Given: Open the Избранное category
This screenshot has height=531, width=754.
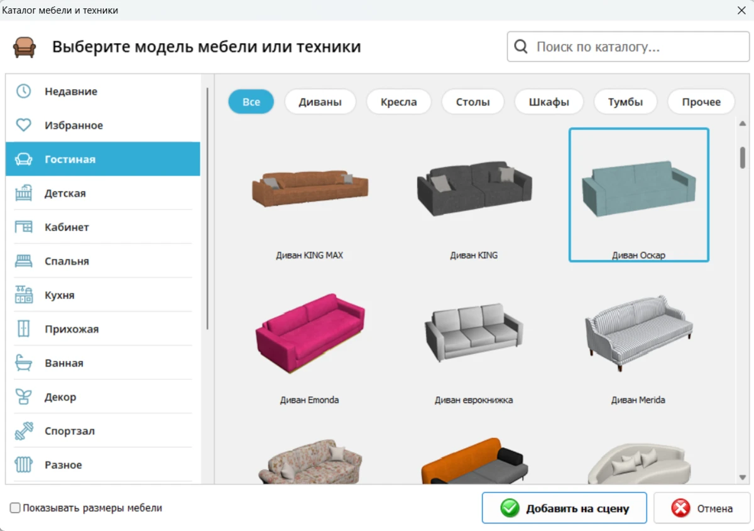Looking at the screenshot, I should [103, 126].
